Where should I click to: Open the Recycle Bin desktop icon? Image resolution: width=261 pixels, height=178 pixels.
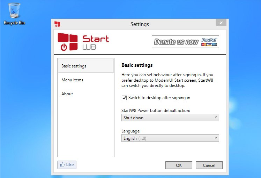(14, 14)
